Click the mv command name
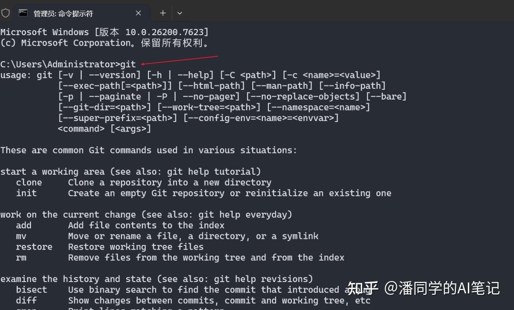The image size is (514, 310). pyautogui.click(x=21, y=236)
